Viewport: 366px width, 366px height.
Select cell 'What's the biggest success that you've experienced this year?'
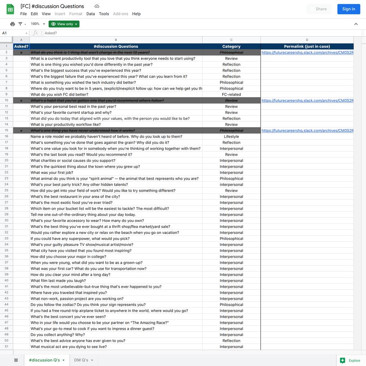(116, 71)
